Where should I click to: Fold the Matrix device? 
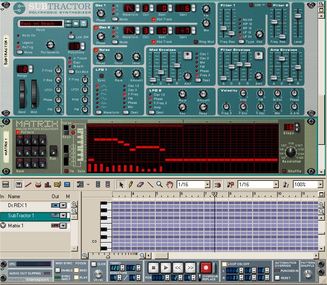(2, 127)
